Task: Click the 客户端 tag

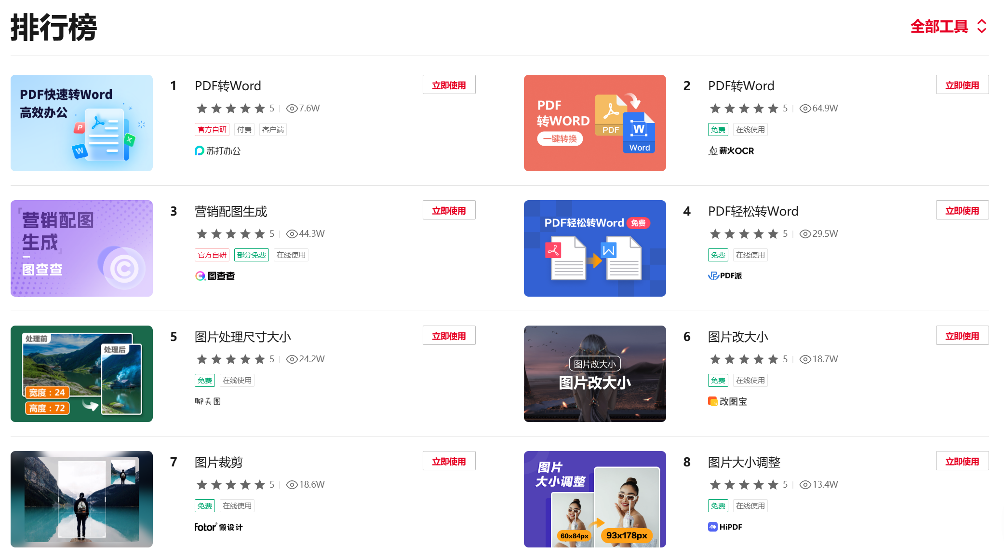Action: tap(273, 129)
